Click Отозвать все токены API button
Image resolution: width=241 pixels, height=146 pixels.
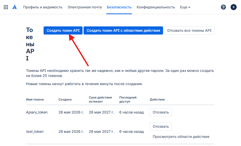click(189, 30)
